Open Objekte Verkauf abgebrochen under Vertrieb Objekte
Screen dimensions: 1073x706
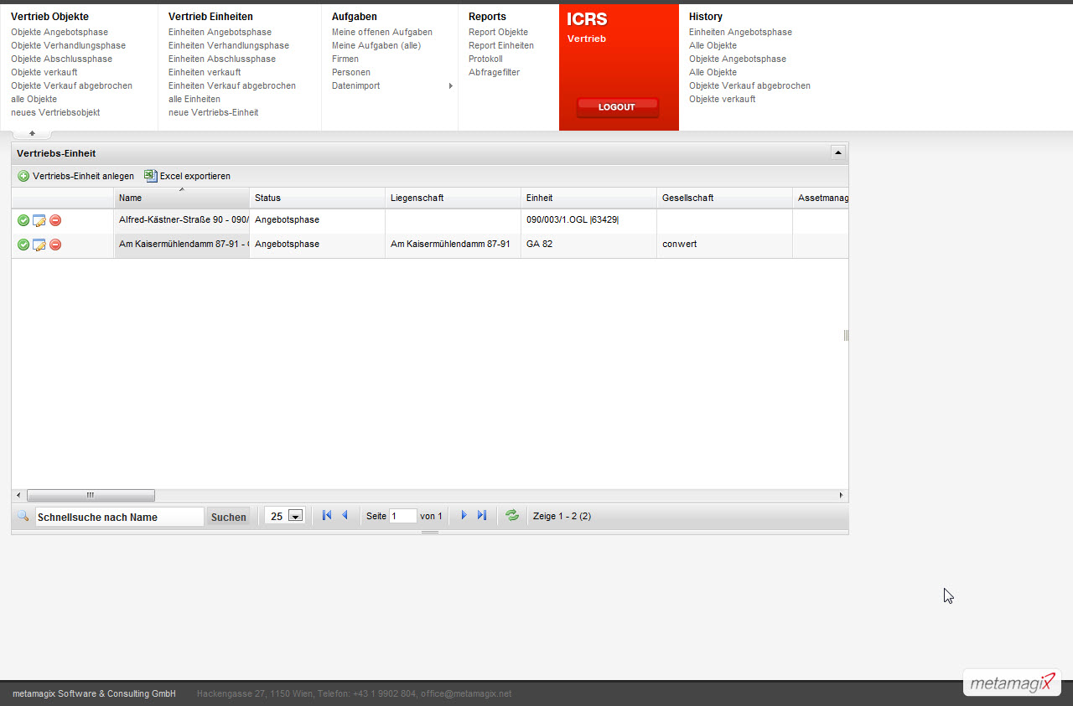(x=71, y=85)
